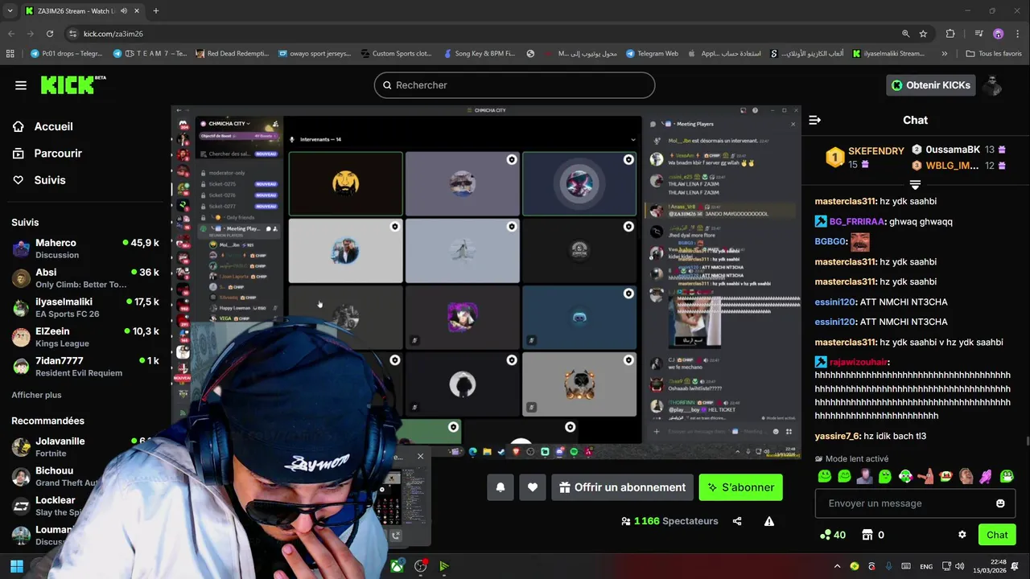Insert the green headphones clown emote
The height and width of the screenshot is (579, 1030).
905,476
